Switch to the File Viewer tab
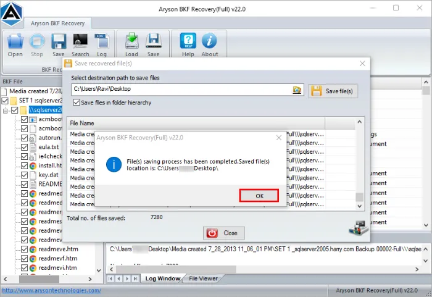Image resolution: width=432 pixels, height=297 pixels. pos(203,278)
